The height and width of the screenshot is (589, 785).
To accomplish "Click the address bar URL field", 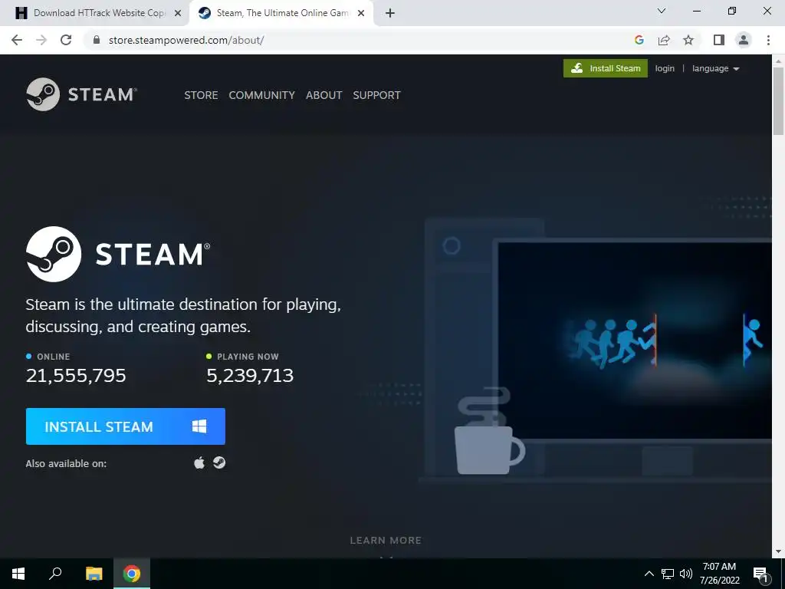I will (360, 40).
